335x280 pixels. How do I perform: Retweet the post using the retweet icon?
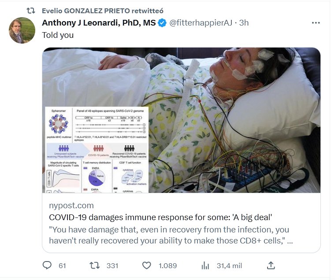[94, 265]
